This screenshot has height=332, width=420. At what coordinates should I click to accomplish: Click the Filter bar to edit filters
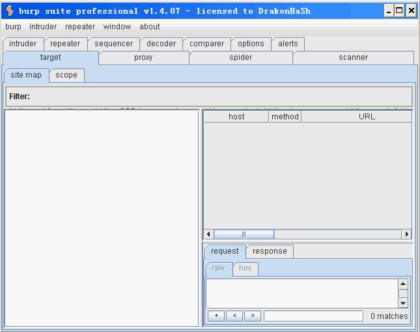click(x=208, y=97)
